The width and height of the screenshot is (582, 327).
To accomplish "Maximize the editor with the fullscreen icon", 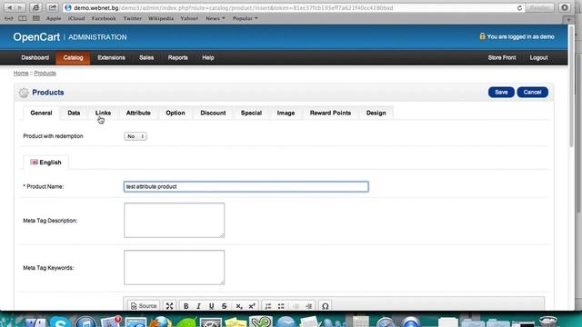I will coord(170,306).
